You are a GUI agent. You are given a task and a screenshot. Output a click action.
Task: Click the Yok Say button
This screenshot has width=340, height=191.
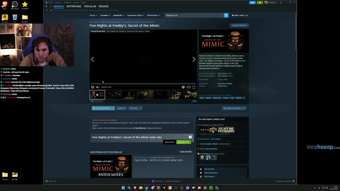pyautogui.click(x=134, y=108)
